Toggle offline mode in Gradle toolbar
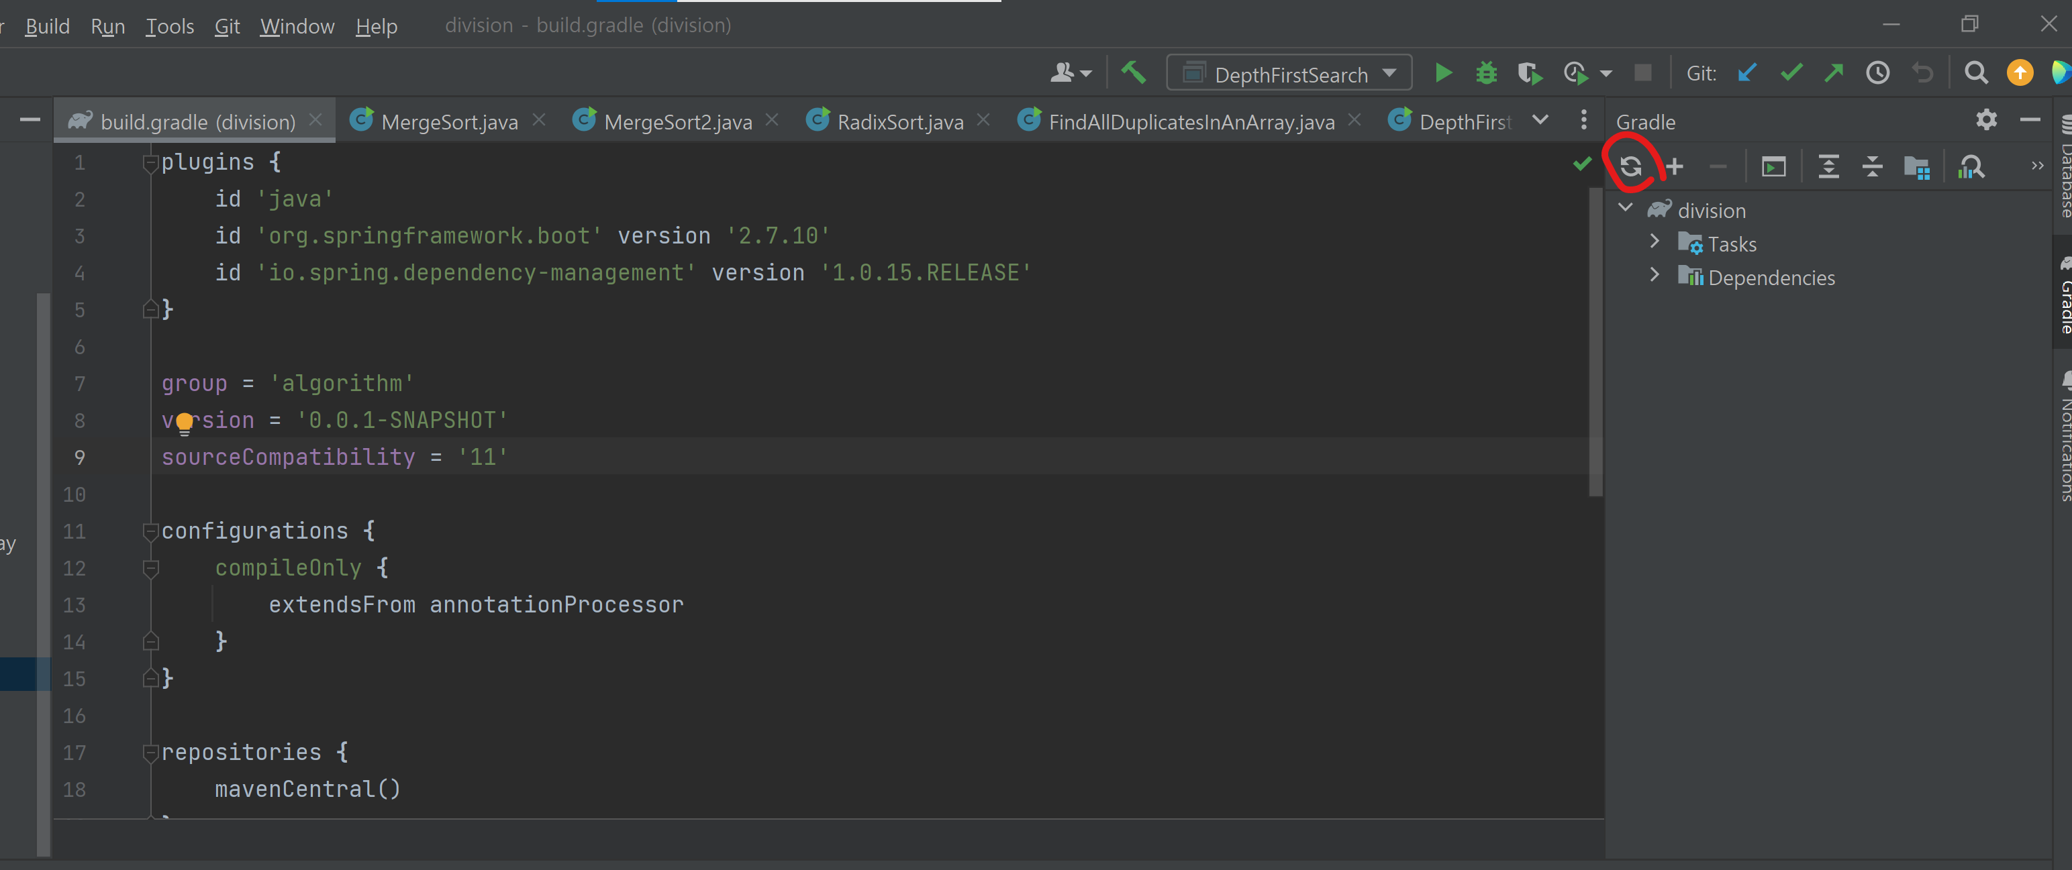The height and width of the screenshot is (870, 2072). click(x=1916, y=166)
